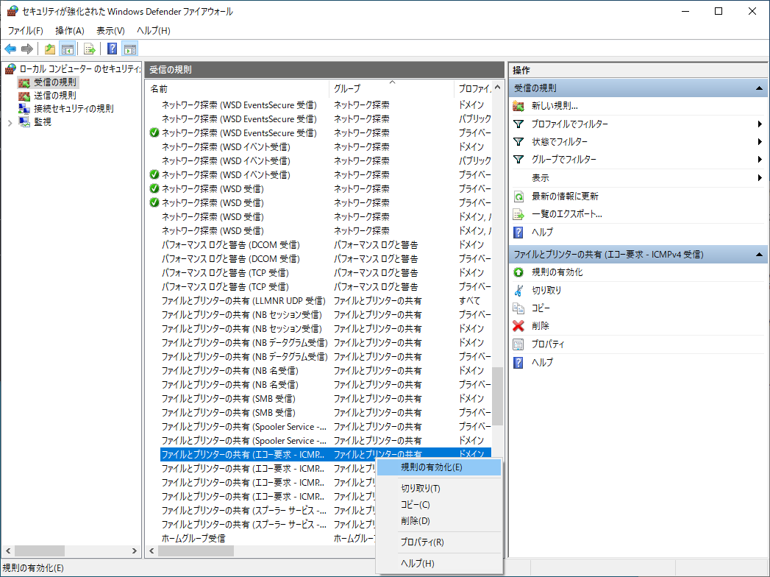Open the 操作(A) menu
Screen dimensions: 770x577
coord(70,30)
